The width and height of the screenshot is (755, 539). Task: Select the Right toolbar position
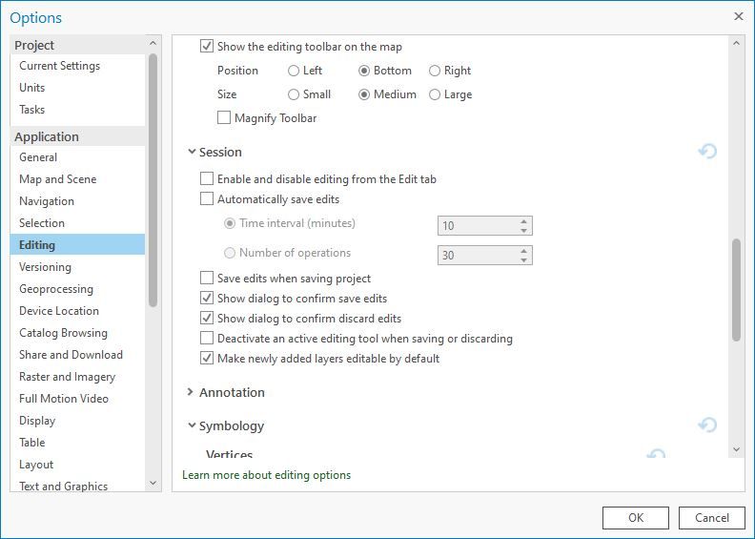point(435,71)
